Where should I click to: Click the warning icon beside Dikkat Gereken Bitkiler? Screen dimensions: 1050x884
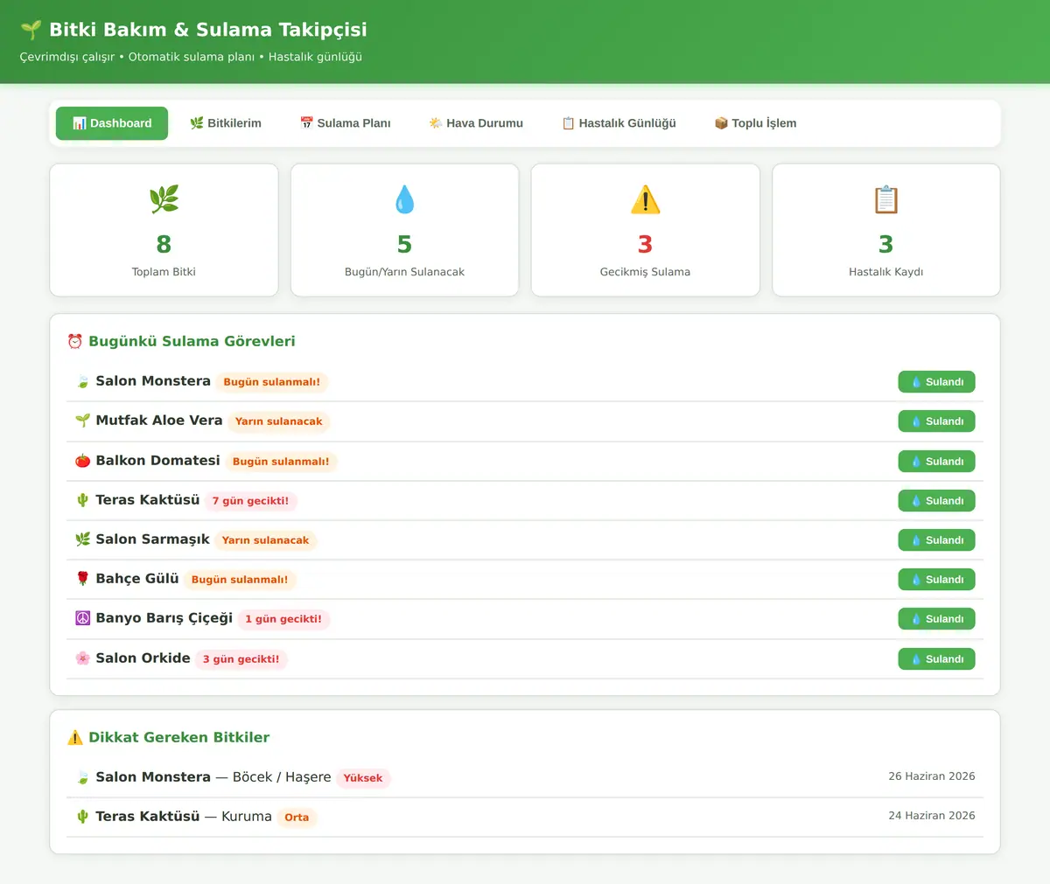pyautogui.click(x=75, y=737)
